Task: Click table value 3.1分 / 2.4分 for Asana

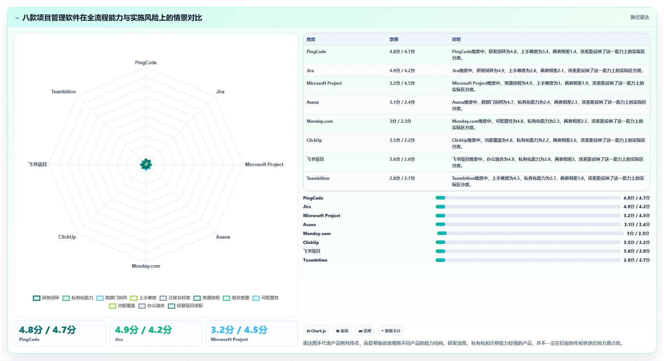Action: pyautogui.click(x=402, y=102)
